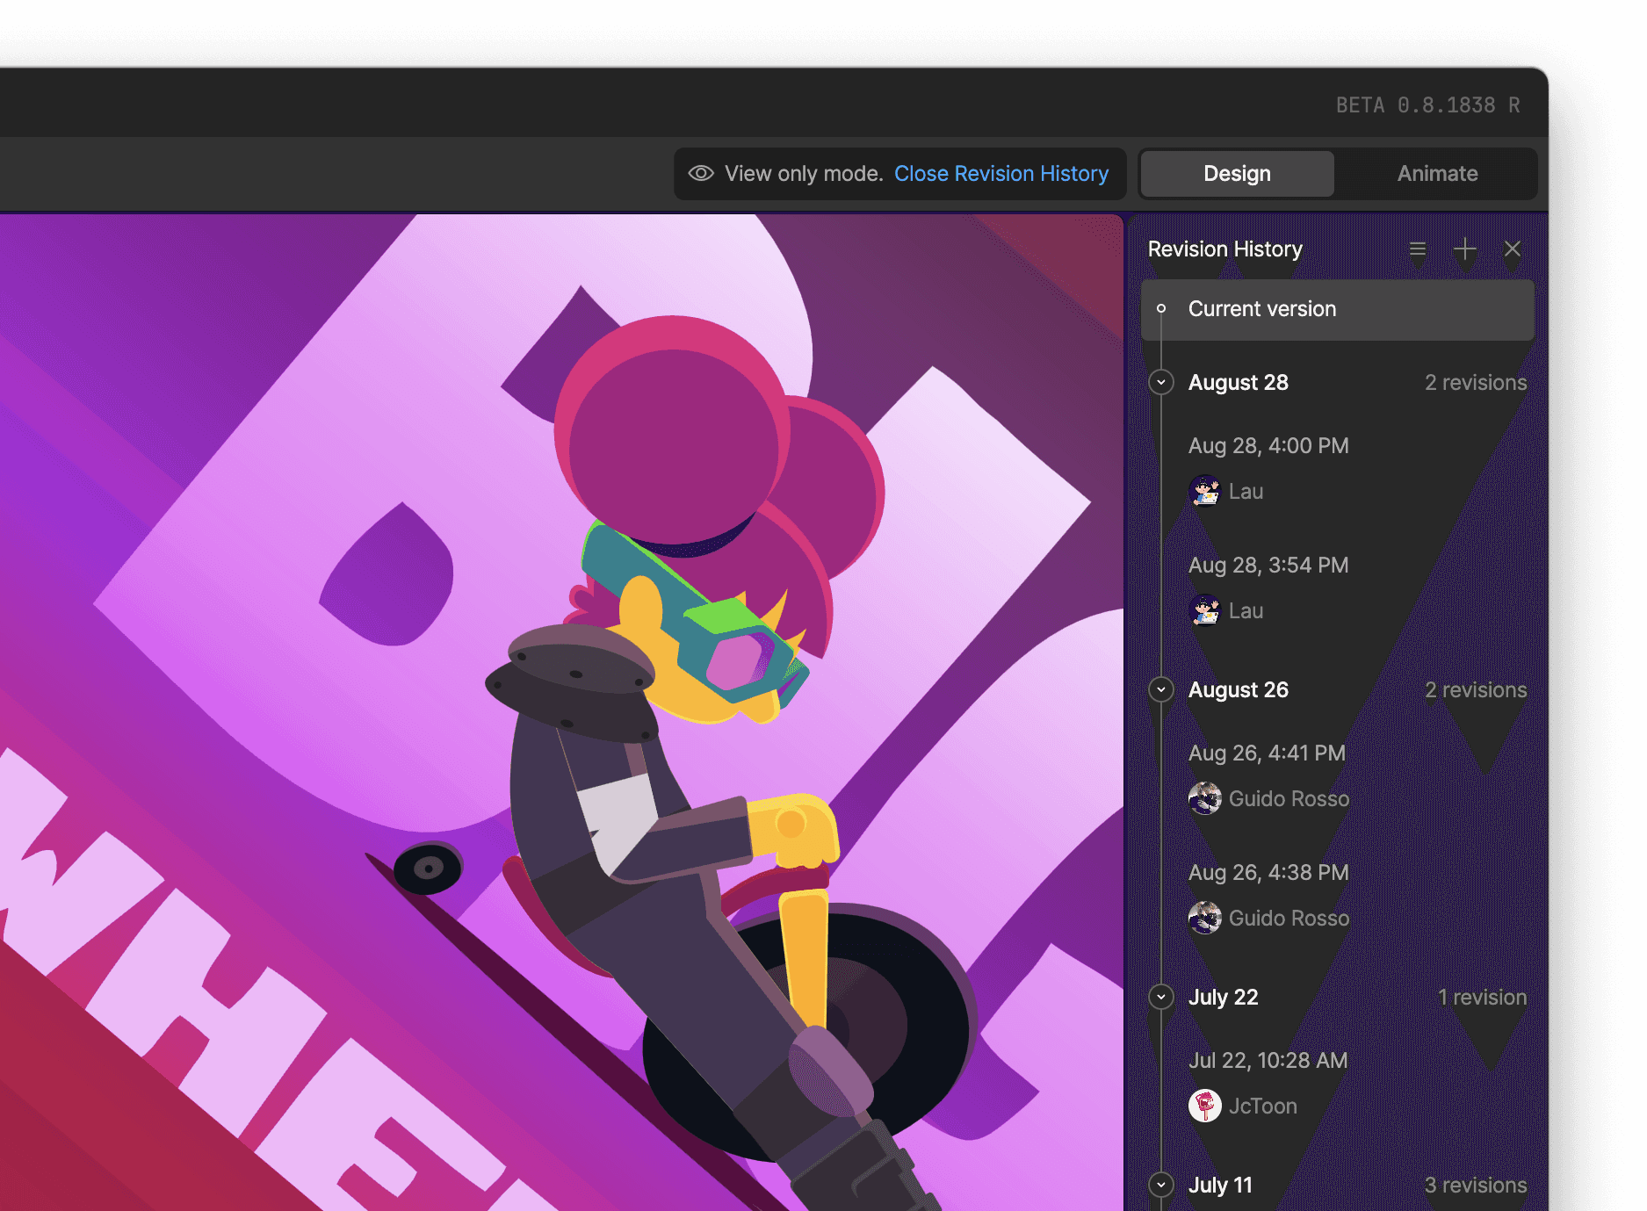The width and height of the screenshot is (1647, 1211).
Task: Collapse the August 26 revisions group
Action: [1161, 690]
